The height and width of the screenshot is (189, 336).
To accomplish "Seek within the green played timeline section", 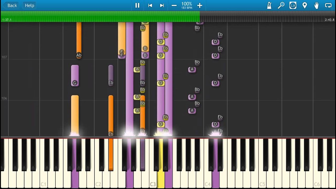I will coord(100,17).
